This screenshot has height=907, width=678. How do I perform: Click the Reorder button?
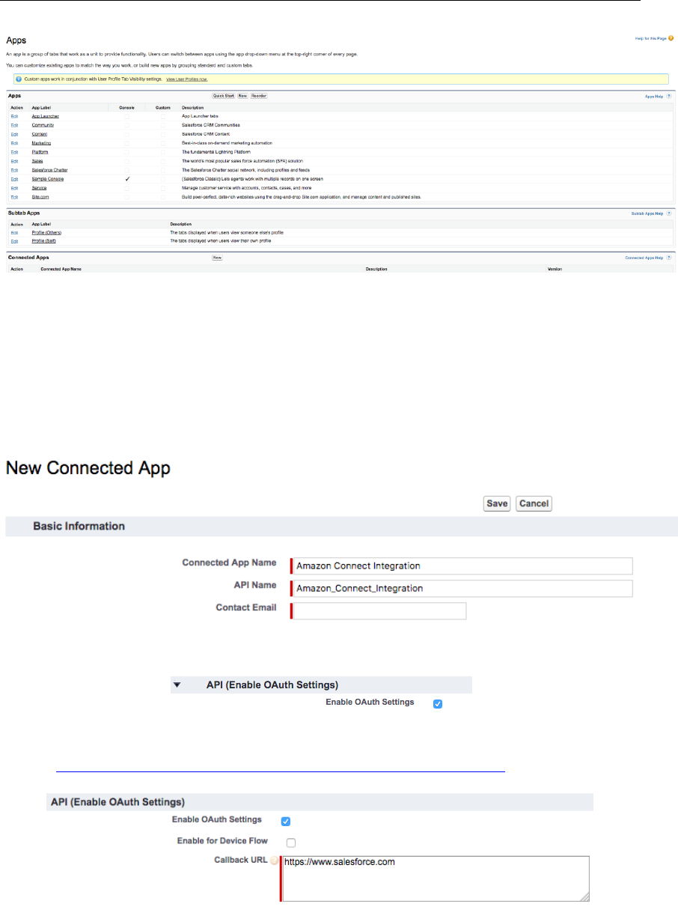point(258,96)
